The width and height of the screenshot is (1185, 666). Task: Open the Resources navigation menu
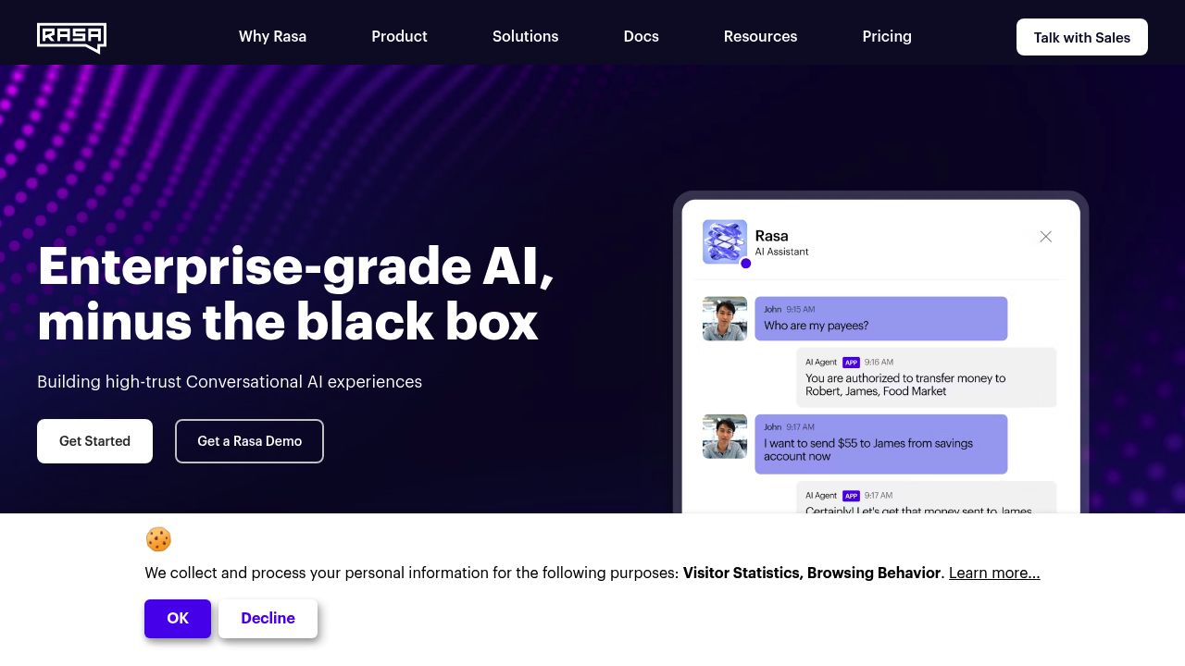[x=760, y=37]
